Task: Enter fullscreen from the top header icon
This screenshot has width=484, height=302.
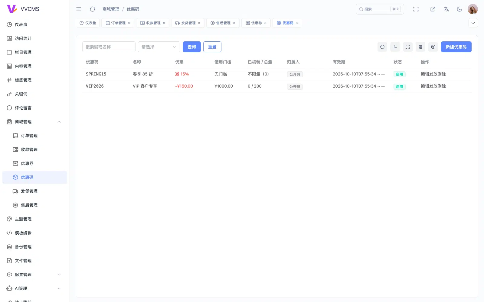Action: pos(416,9)
